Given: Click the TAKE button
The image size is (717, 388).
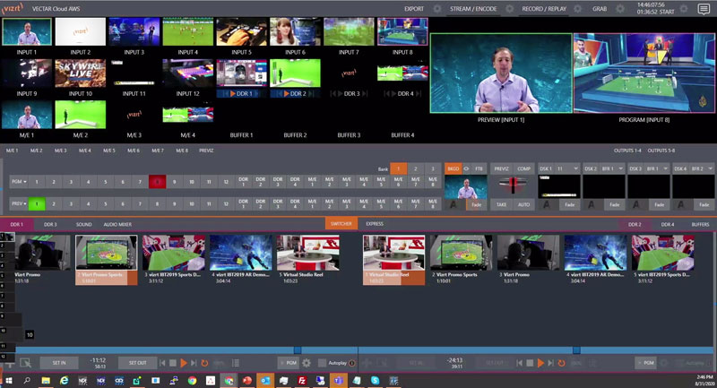Looking at the screenshot, I should 501,204.
